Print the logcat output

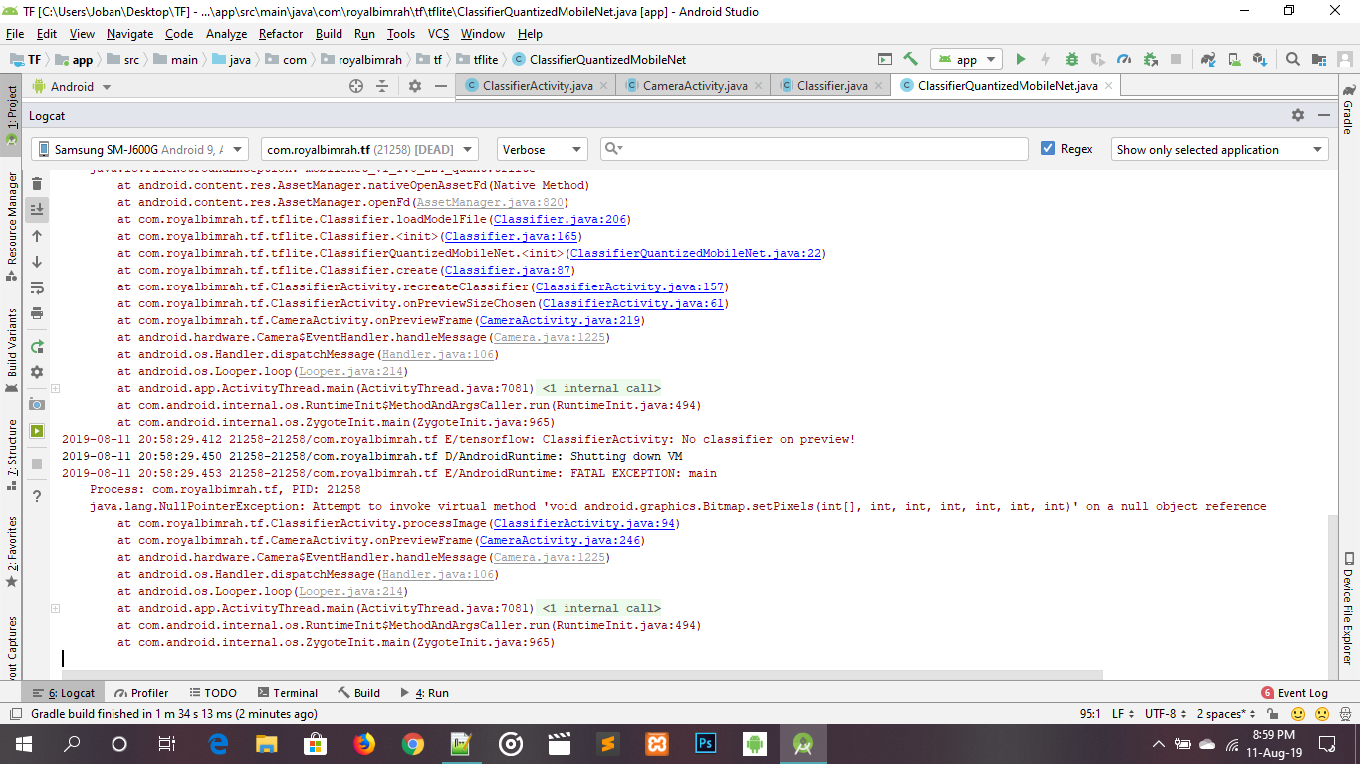(x=37, y=313)
